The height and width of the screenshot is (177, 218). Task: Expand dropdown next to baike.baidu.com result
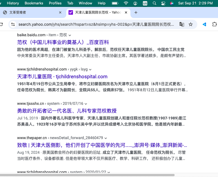pos(70,35)
